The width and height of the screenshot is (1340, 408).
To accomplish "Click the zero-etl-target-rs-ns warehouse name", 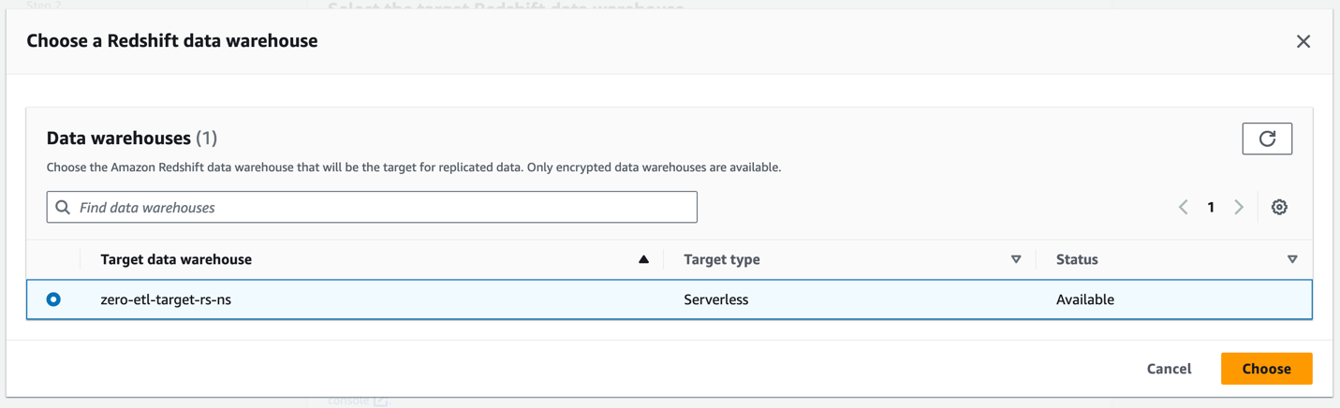I will (166, 299).
